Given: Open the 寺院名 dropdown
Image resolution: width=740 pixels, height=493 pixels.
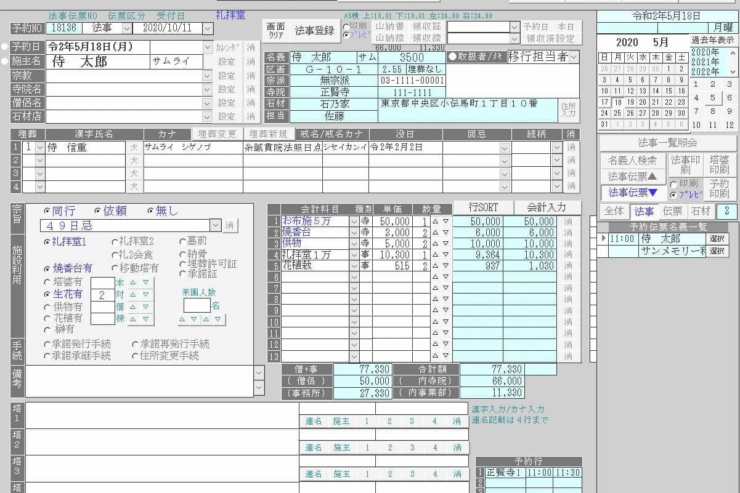Looking at the screenshot, I should [x=208, y=89].
